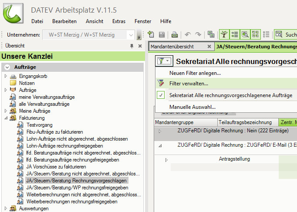Open the Hilfe menu
This screenshot has width=297, height=212.
pos(166,21)
